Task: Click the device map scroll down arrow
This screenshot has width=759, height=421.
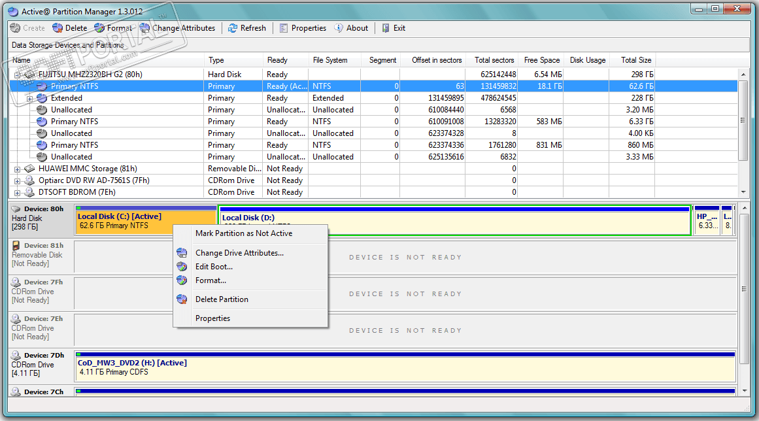Action: 745,391
